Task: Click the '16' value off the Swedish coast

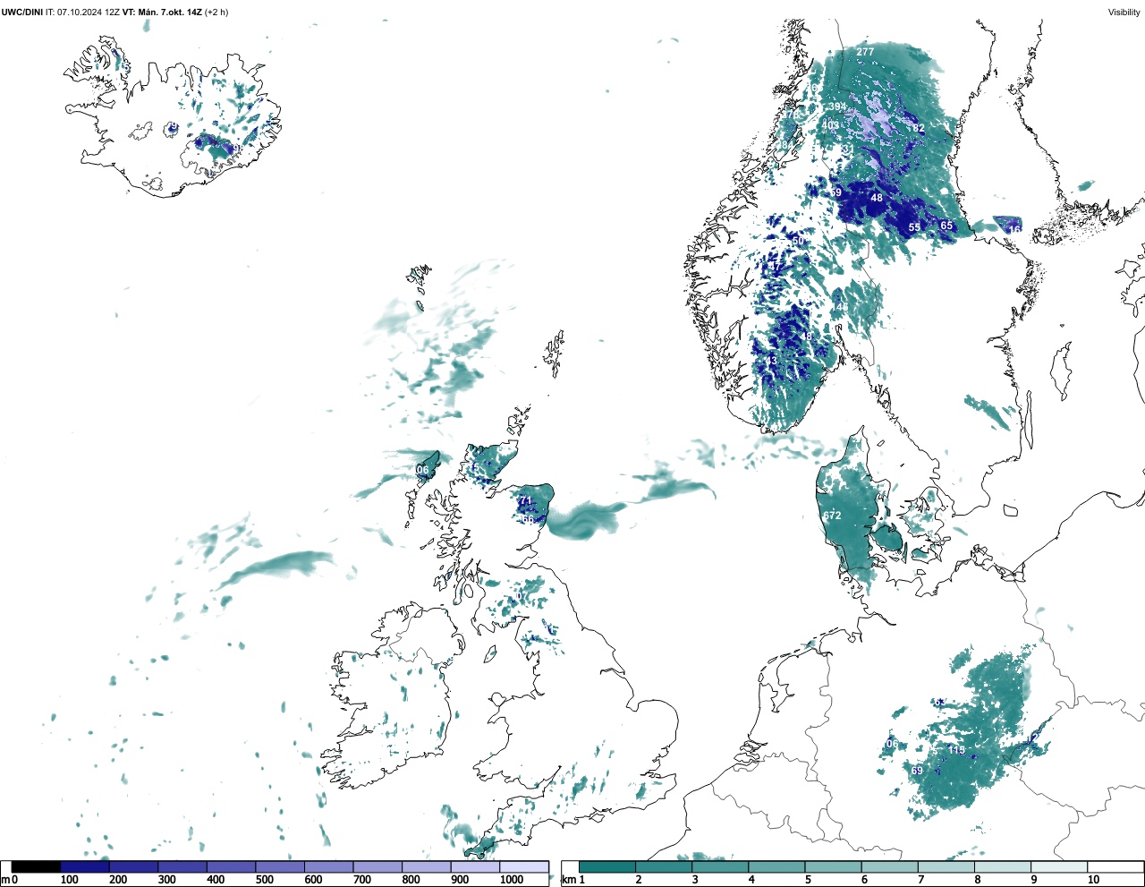Action: point(1015,229)
